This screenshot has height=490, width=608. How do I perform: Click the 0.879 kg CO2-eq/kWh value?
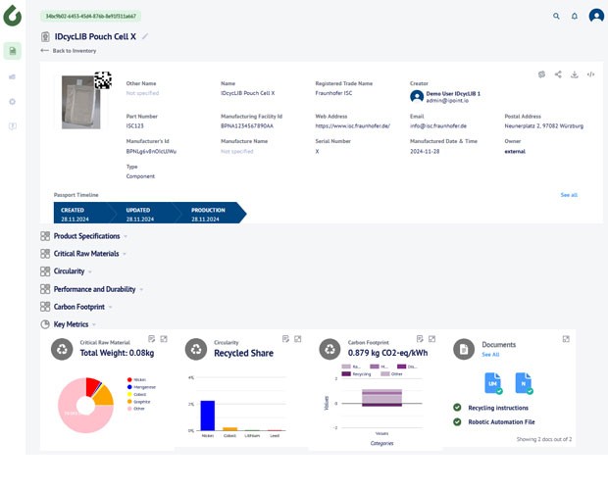pyautogui.click(x=387, y=353)
